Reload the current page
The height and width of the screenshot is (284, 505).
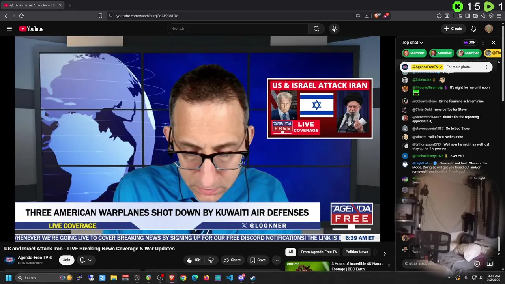point(21,16)
